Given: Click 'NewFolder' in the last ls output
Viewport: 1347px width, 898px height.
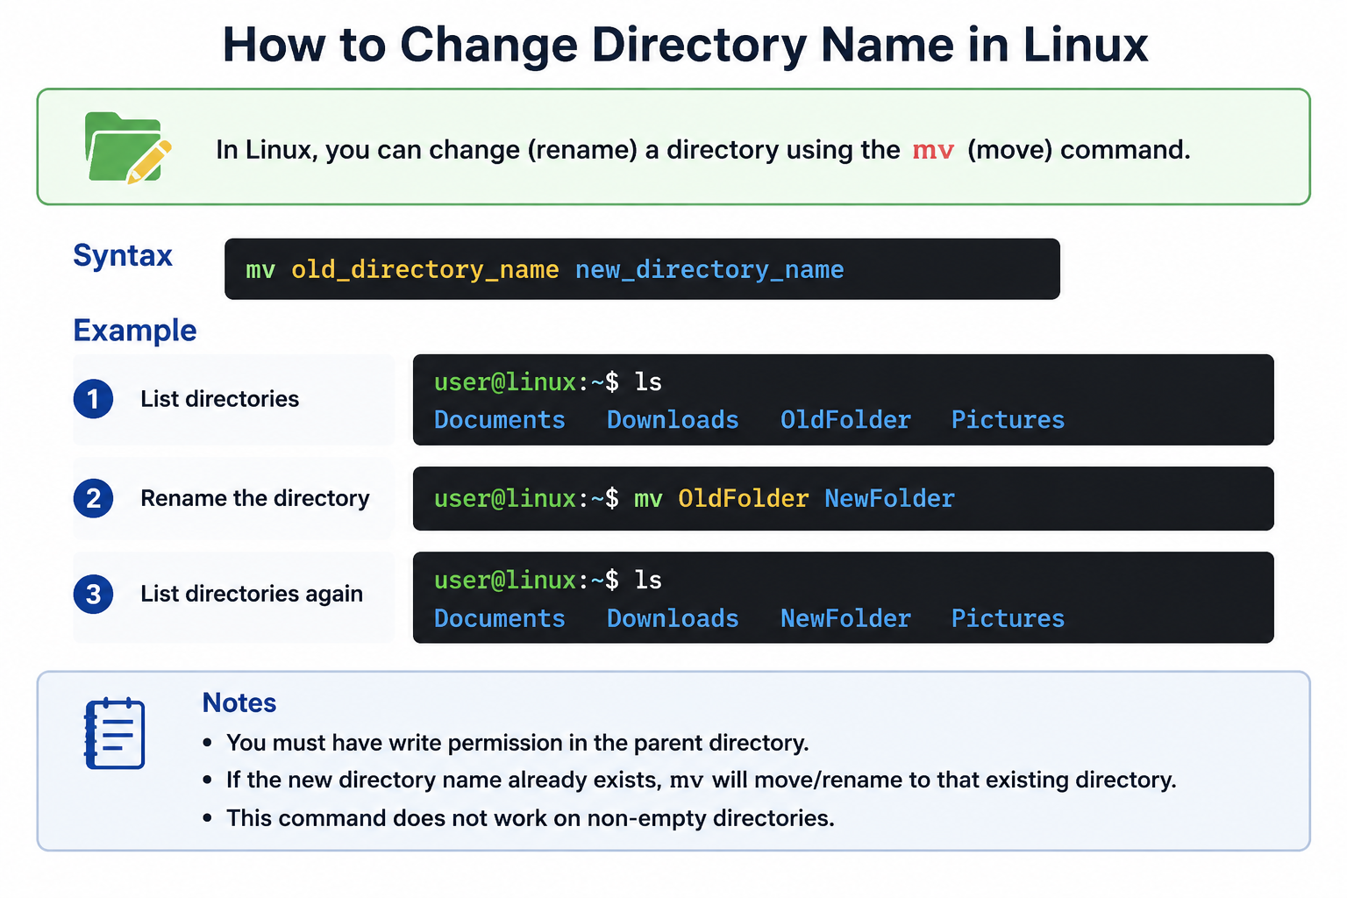Looking at the screenshot, I should tap(845, 618).
